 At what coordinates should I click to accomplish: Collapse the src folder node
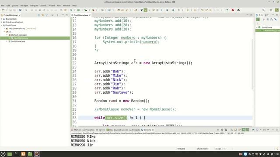tap(4, 32)
